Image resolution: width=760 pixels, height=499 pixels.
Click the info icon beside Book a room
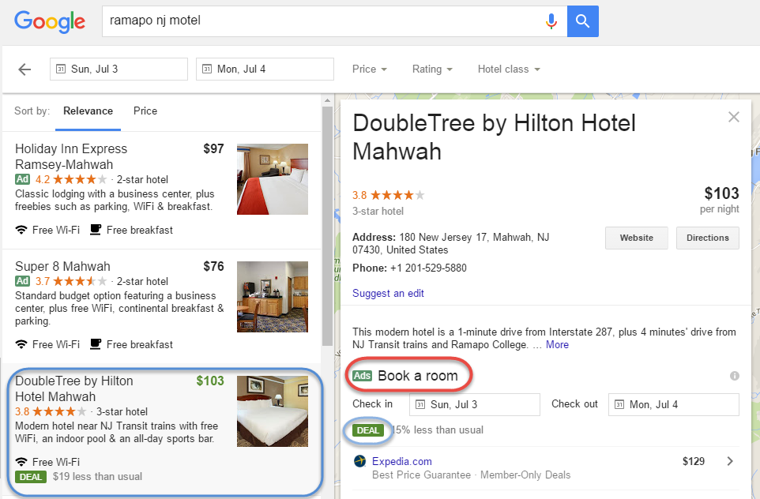click(x=735, y=376)
